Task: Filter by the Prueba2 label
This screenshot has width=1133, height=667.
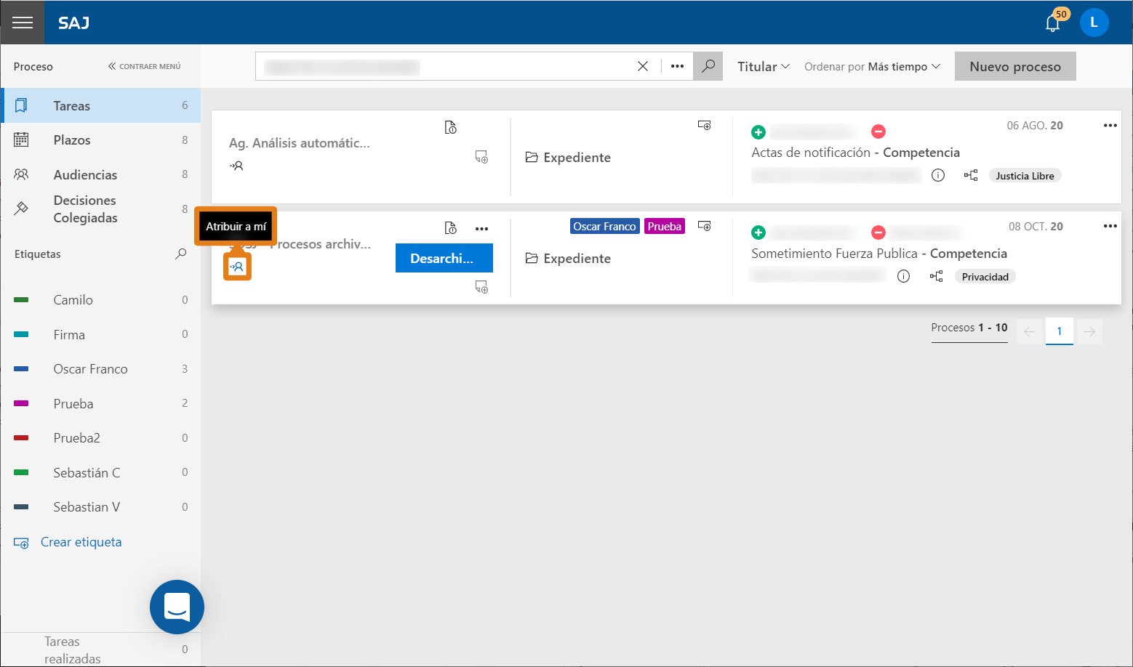Action: (x=100, y=437)
